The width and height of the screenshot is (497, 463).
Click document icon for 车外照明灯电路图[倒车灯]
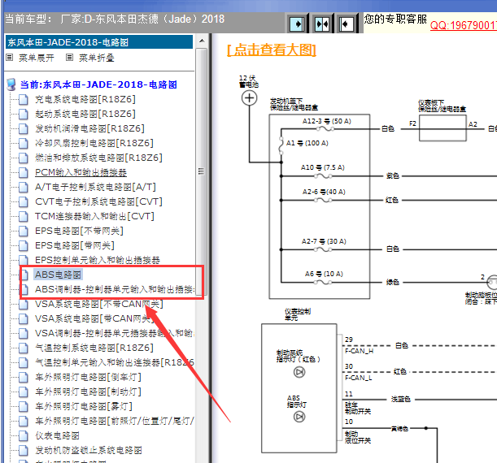[x=23, y=377]
